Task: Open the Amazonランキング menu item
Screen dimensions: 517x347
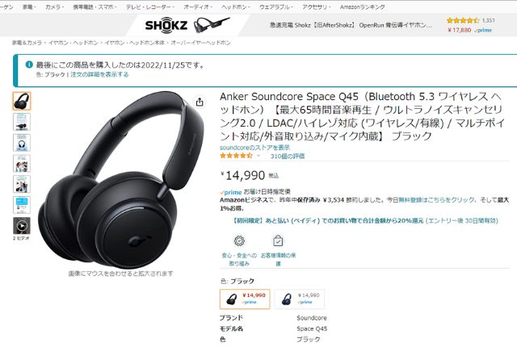Action: [x=362, y=7]
